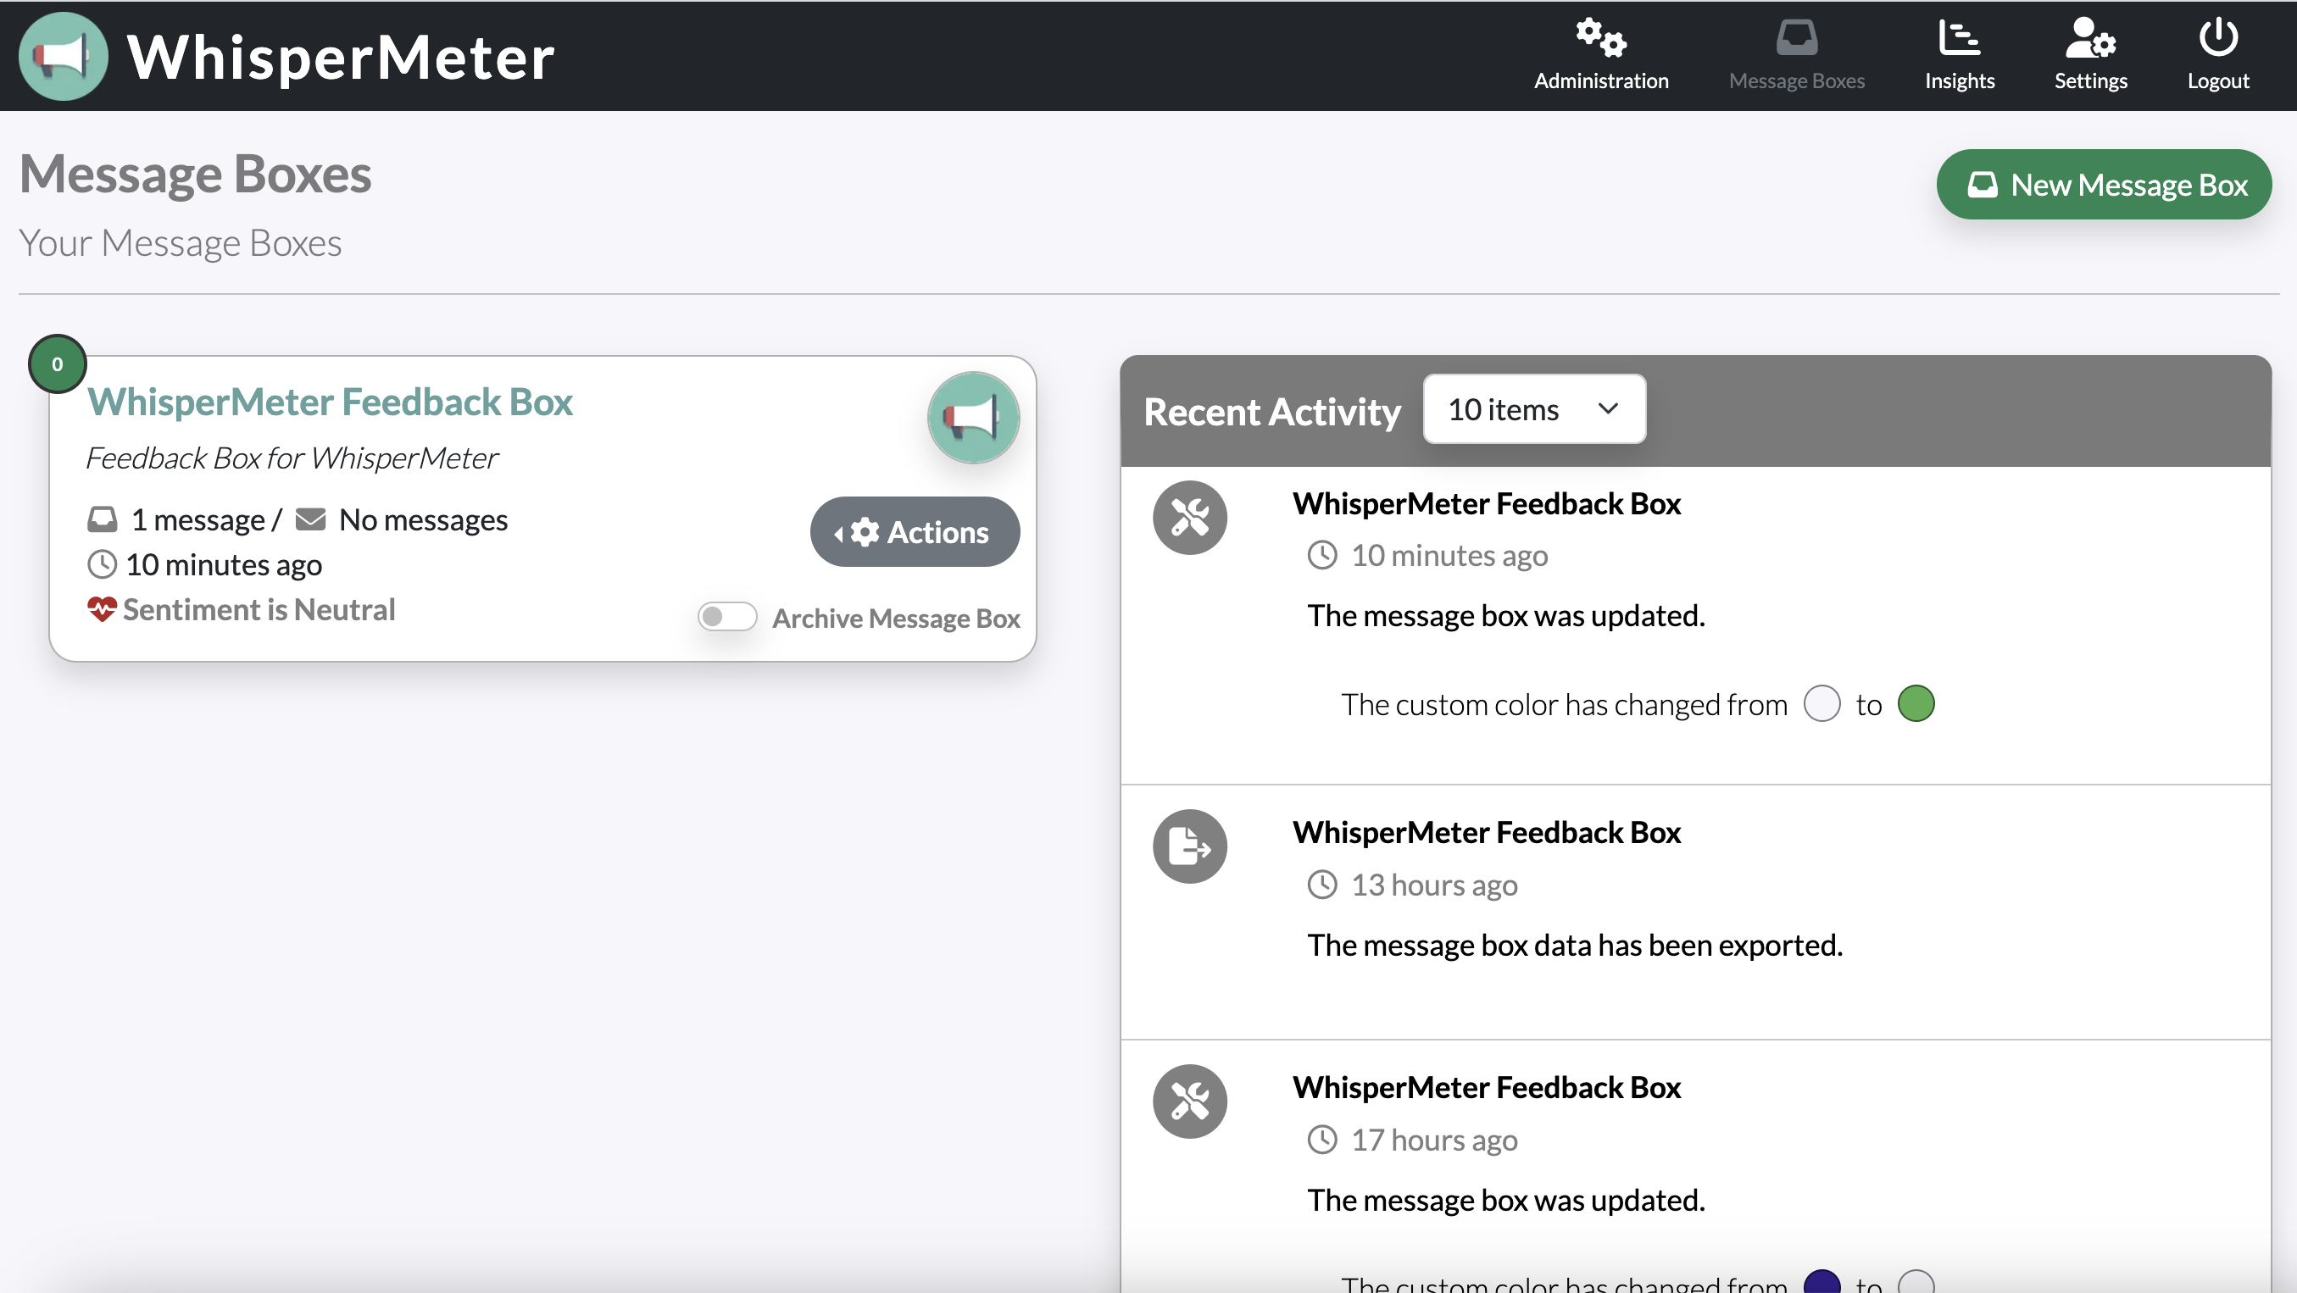Click The message box was updated under 10 minutes ago
The width and height of the screenshot is (2297, 1293).
coord(1506,616)
